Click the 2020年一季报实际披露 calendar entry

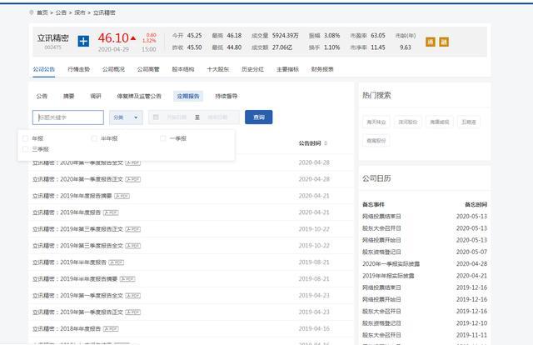(x=391, y=263)
